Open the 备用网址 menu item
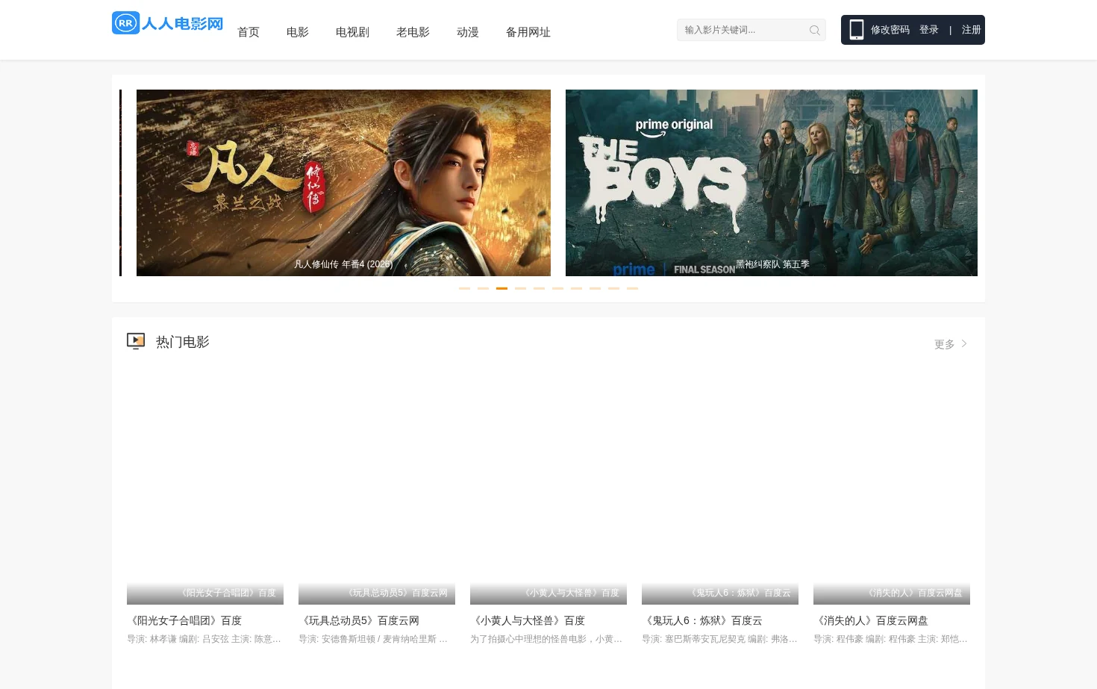 click(528, 32)
